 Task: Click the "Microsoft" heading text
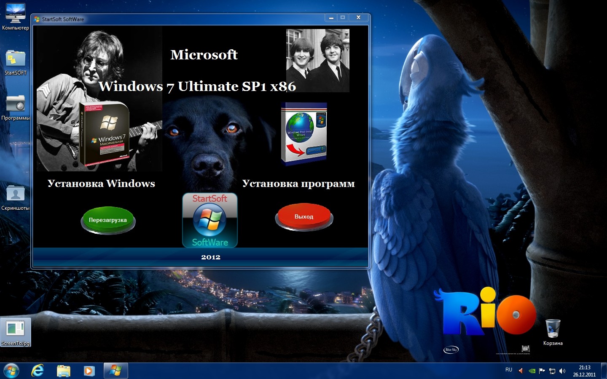[x=204, y=55]
